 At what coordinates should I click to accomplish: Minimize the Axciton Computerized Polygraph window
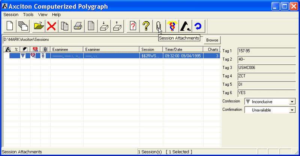tap(275, 6)
